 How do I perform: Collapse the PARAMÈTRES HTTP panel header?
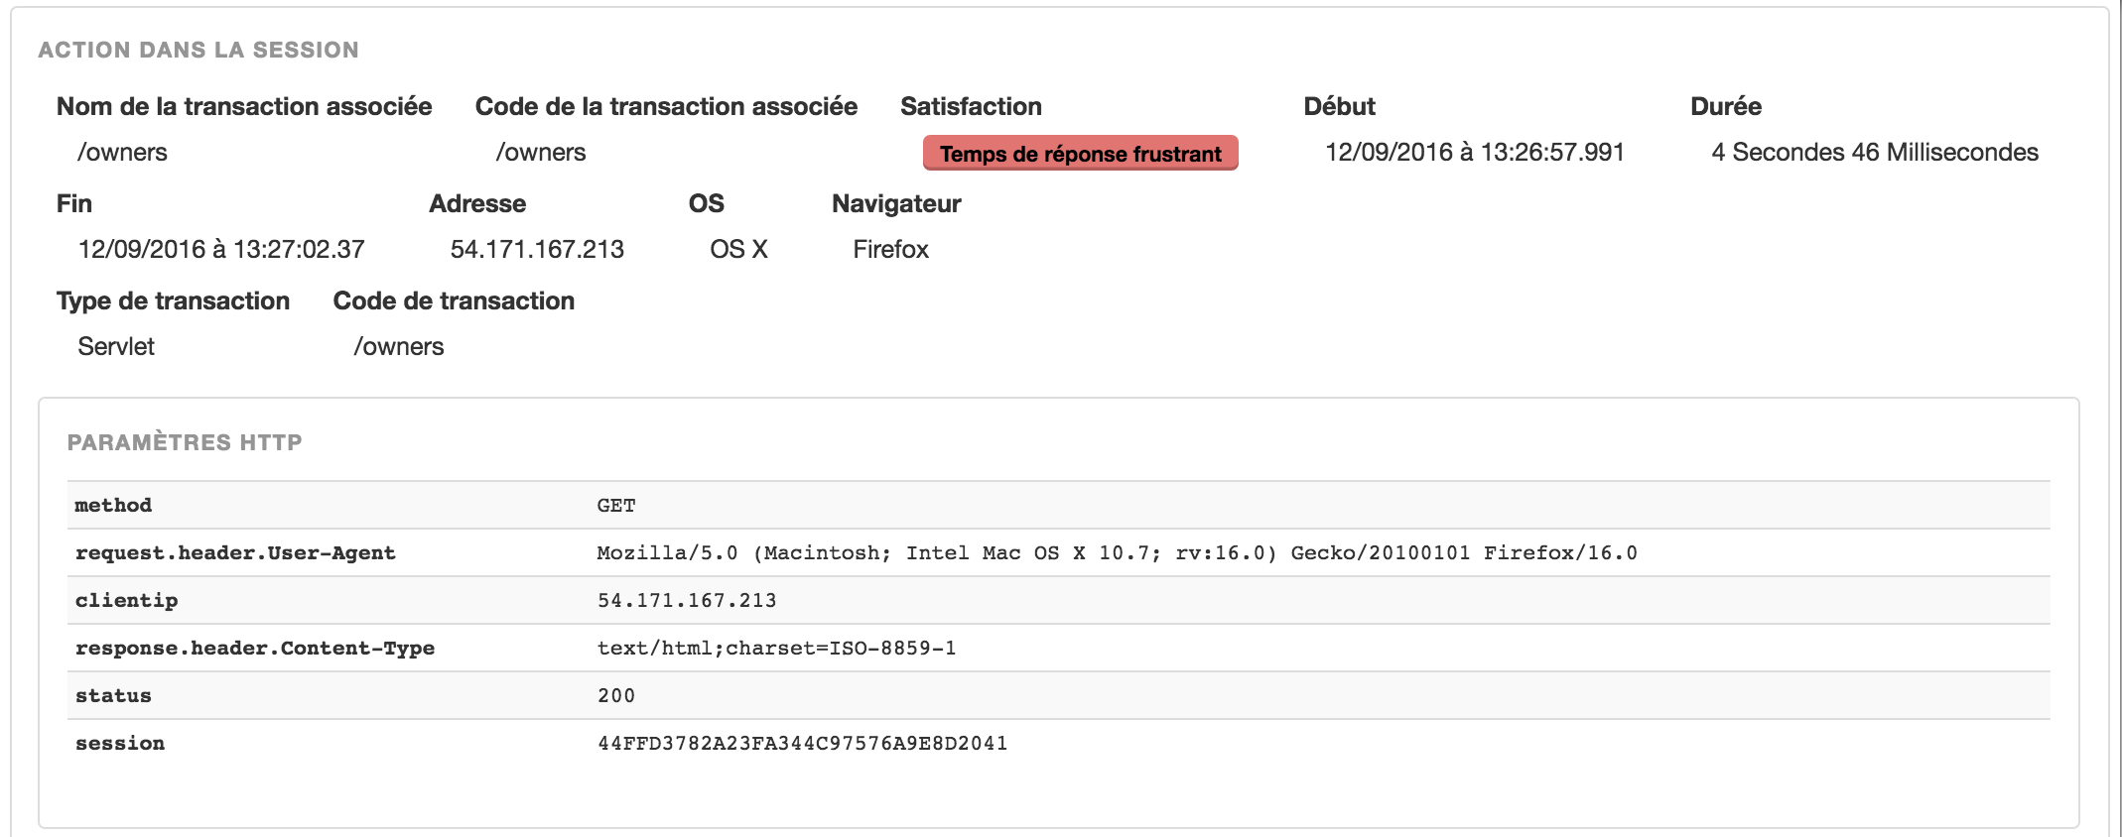pyautogui.click(x=184, y=442)
